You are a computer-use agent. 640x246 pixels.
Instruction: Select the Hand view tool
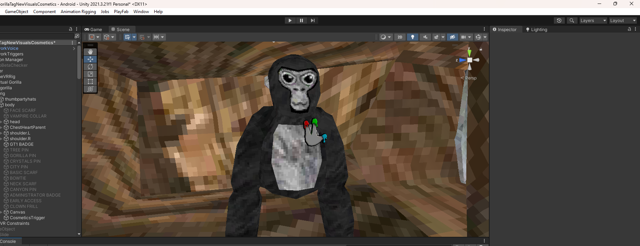90,52
